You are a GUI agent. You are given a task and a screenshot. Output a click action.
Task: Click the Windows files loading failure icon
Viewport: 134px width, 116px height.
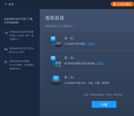click(x=6, y=49)
